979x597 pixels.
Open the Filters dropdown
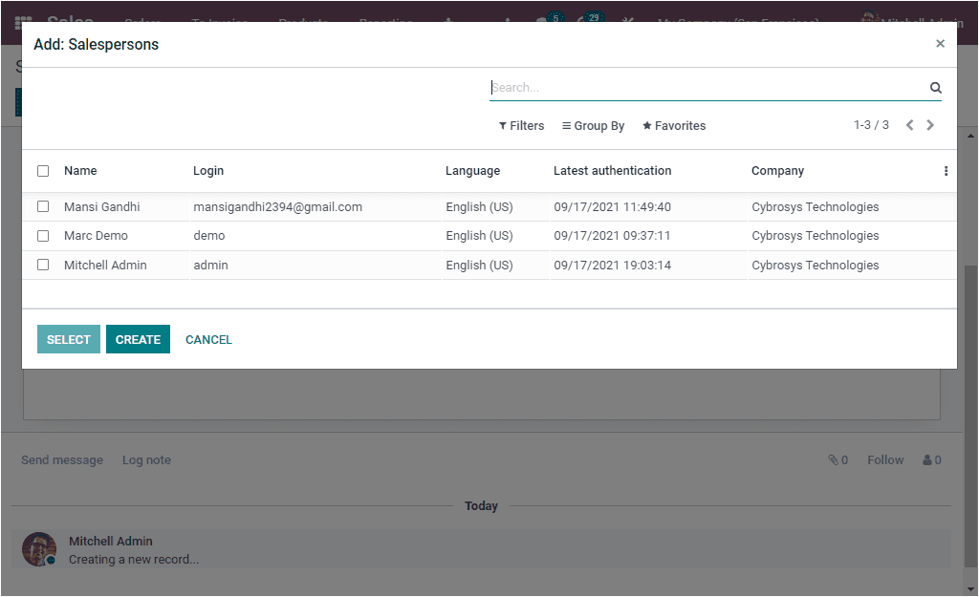pyautogui.click(x=521, y=125)
